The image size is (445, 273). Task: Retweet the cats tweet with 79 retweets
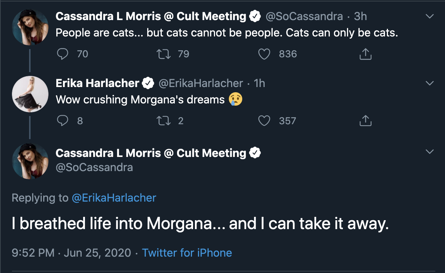(163, 54)
